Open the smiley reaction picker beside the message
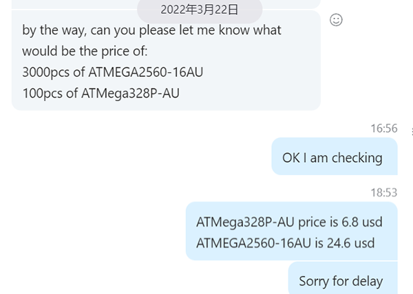Image resolution: width=413 pixels, height=294 pixels. 336,20
